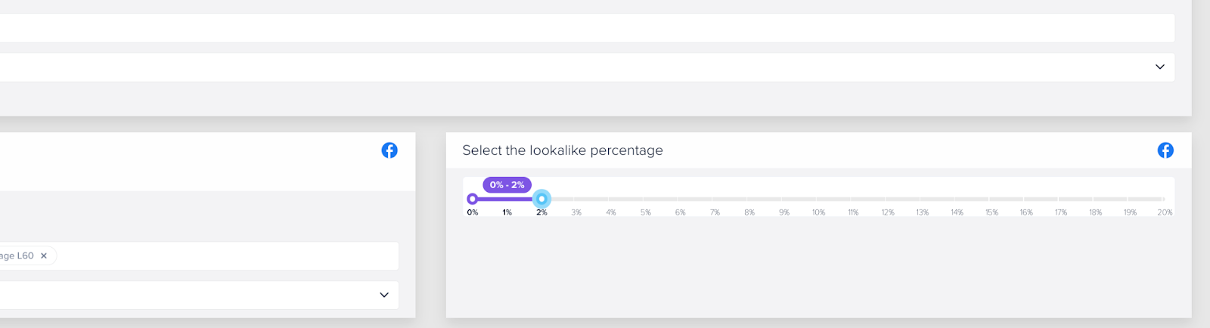The width and height of the screenshot is (1210, 328).
Task: Select the highlighted 2% slider handle
Action: pos(541,199)
